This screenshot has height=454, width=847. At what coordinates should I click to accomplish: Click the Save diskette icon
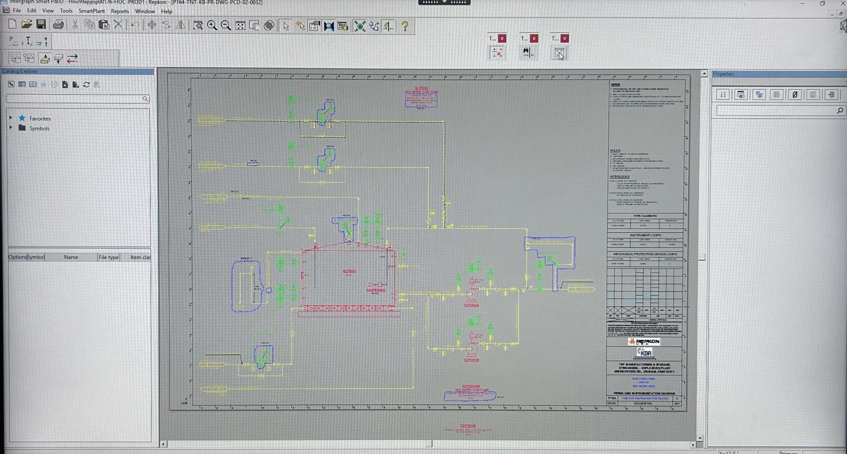pos(41,24)
